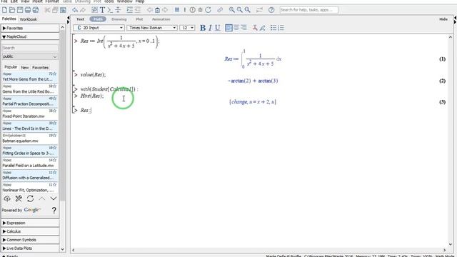Click the Search for help input field
The height and width of the screenshot is (257, 457).
click(x=309, y=10)
